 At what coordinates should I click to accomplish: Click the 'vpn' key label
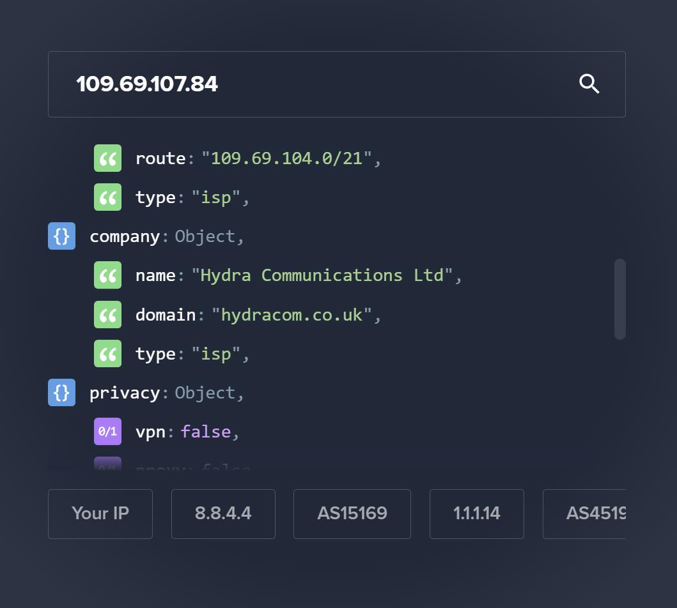[150, 432]
